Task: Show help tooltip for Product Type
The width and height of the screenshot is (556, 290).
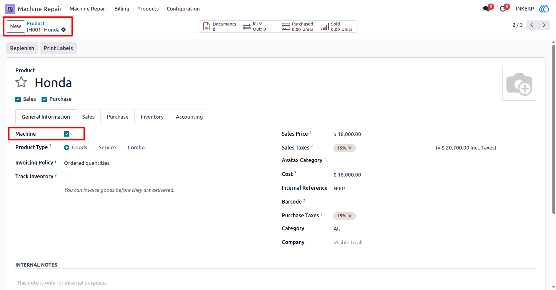Action: 50,146
